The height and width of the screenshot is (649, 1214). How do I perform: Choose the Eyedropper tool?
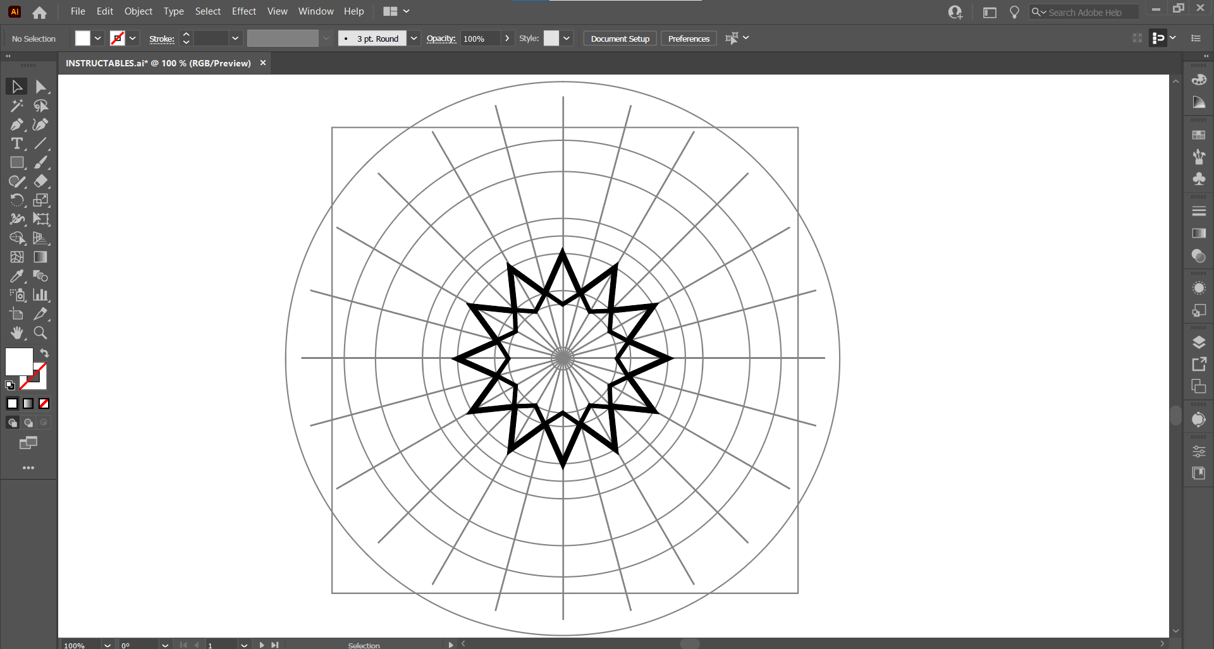click(17, 276)
